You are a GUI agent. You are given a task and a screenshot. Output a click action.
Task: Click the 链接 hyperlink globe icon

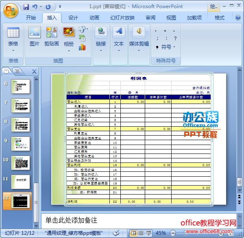click(101, 31)
